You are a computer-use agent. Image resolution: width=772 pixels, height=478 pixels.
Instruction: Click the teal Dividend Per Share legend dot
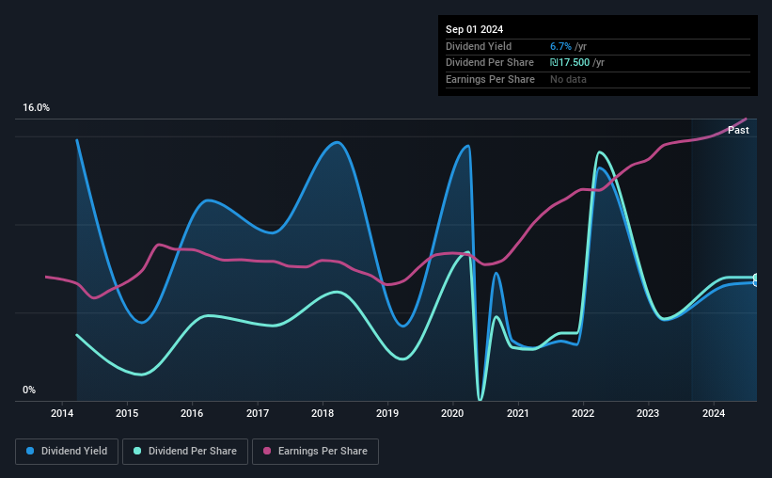137,451
